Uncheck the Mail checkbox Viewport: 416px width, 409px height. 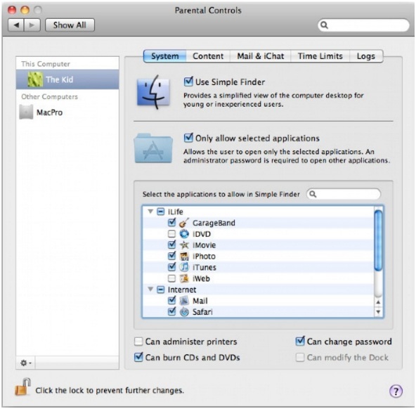click(172, 300)
